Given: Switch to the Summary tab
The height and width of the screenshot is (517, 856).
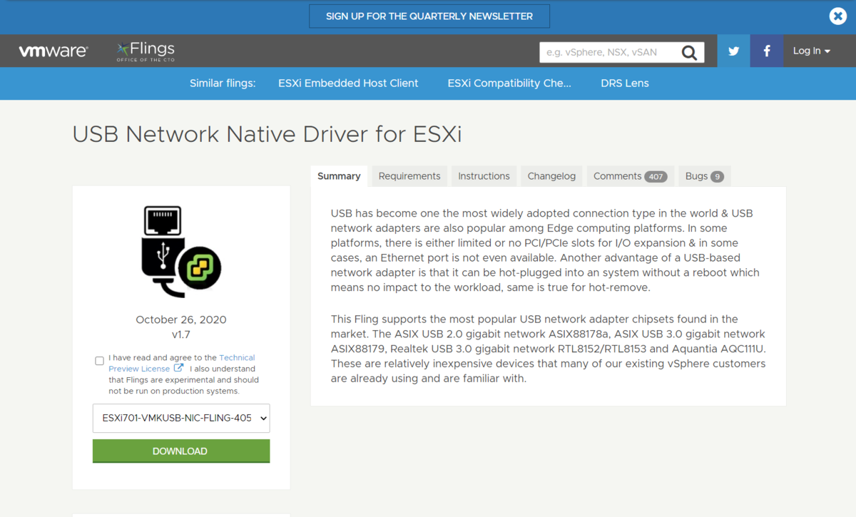Looking at the screenshot, I should point(339,176).
